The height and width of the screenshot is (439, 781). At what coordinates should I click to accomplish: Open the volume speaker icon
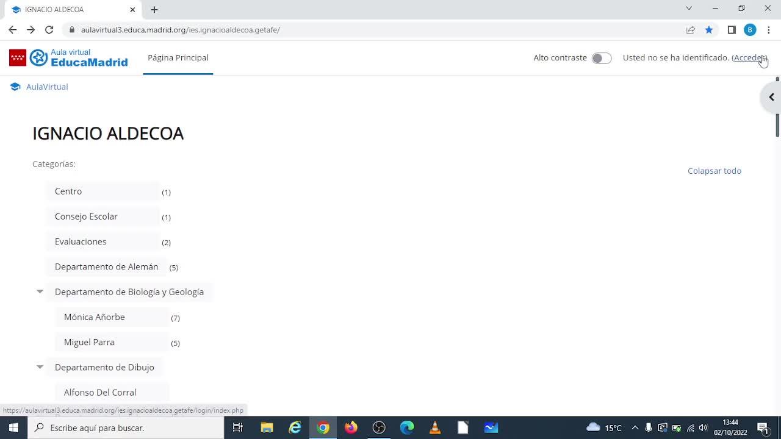click(704, 427)
